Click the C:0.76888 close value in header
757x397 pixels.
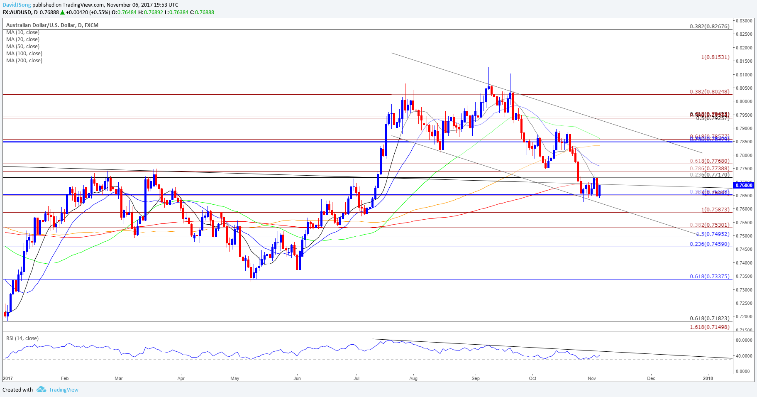tap(202, 12)
